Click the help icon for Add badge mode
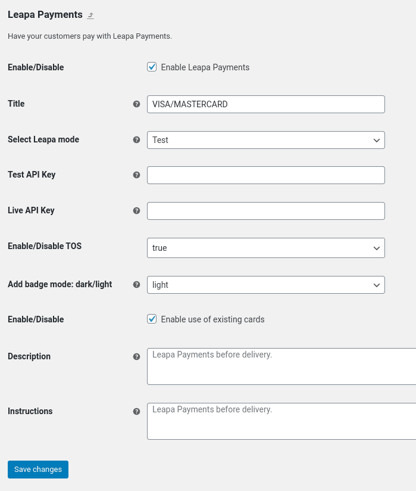This screenshot has width=416, height=491. 136,284
